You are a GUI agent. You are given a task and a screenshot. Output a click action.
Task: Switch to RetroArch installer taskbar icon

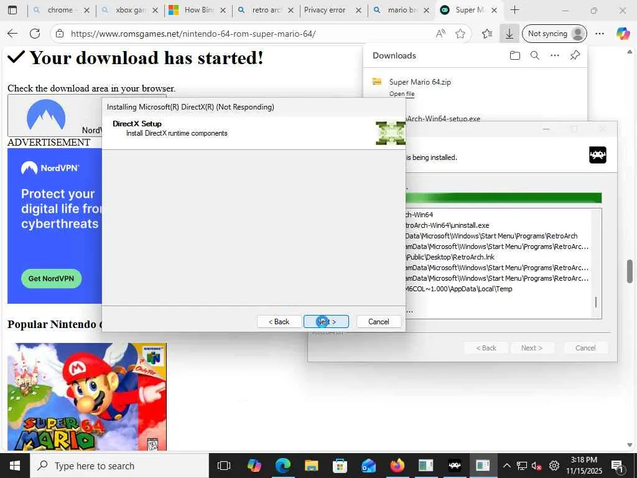coord(455,466)
